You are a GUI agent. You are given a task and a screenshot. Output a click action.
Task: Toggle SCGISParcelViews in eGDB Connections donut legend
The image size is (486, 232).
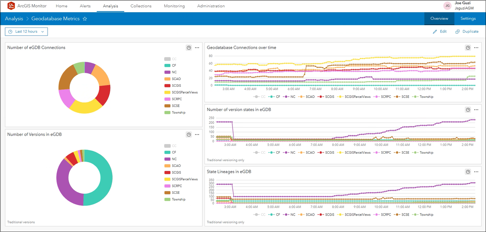tap(181, 92)
